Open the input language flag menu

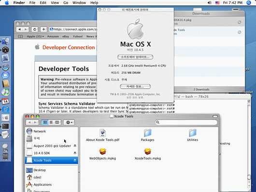click(217, 2)
